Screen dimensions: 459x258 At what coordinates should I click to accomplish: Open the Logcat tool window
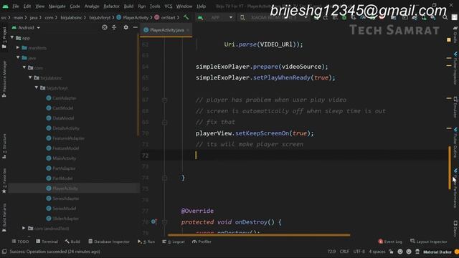[x=174, y=242]
